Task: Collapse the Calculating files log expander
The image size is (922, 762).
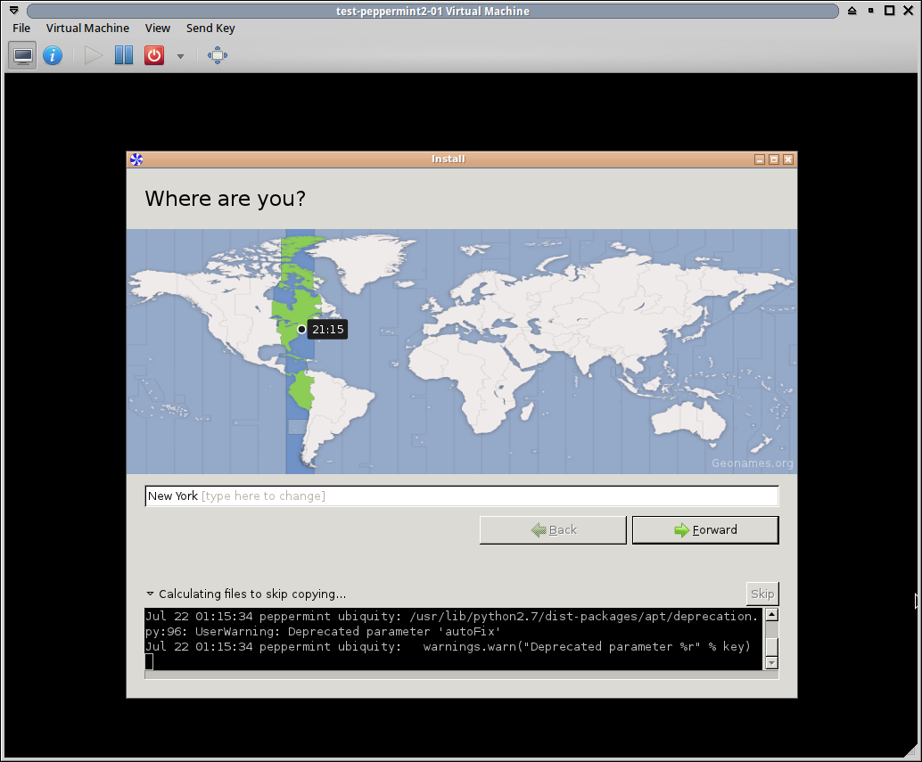Action: coord(150,594)
